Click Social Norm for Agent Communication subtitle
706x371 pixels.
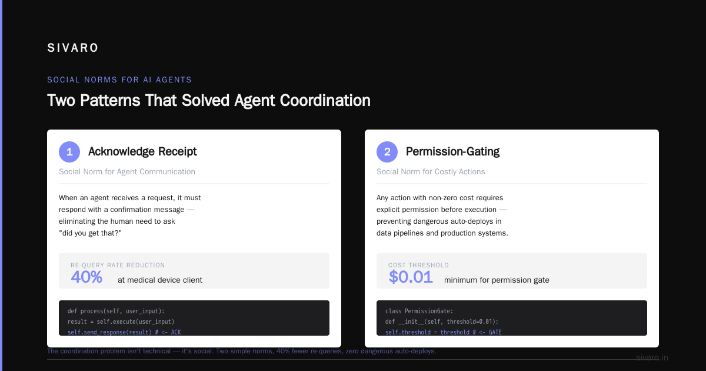click(127, 171)
